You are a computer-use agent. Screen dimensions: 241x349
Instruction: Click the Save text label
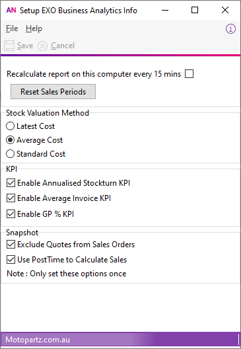[25, 46]
